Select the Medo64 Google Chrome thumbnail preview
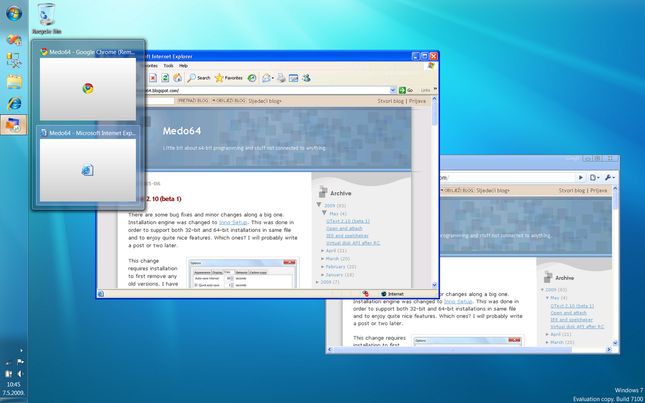Screen dimensions: 645x403 click(x=88, y=89)
